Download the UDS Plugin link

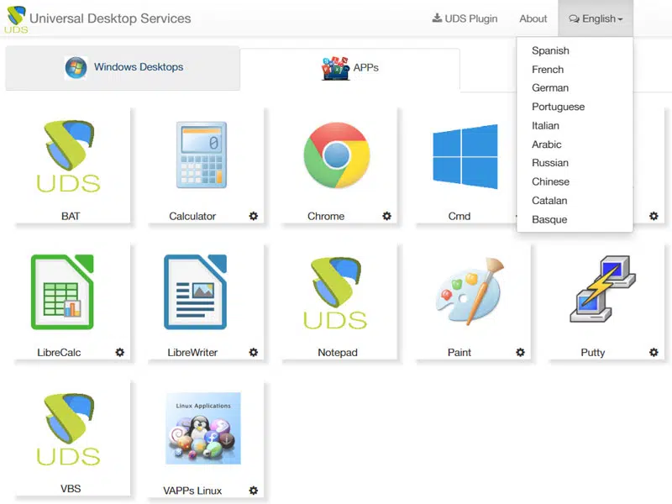[465, 18]
